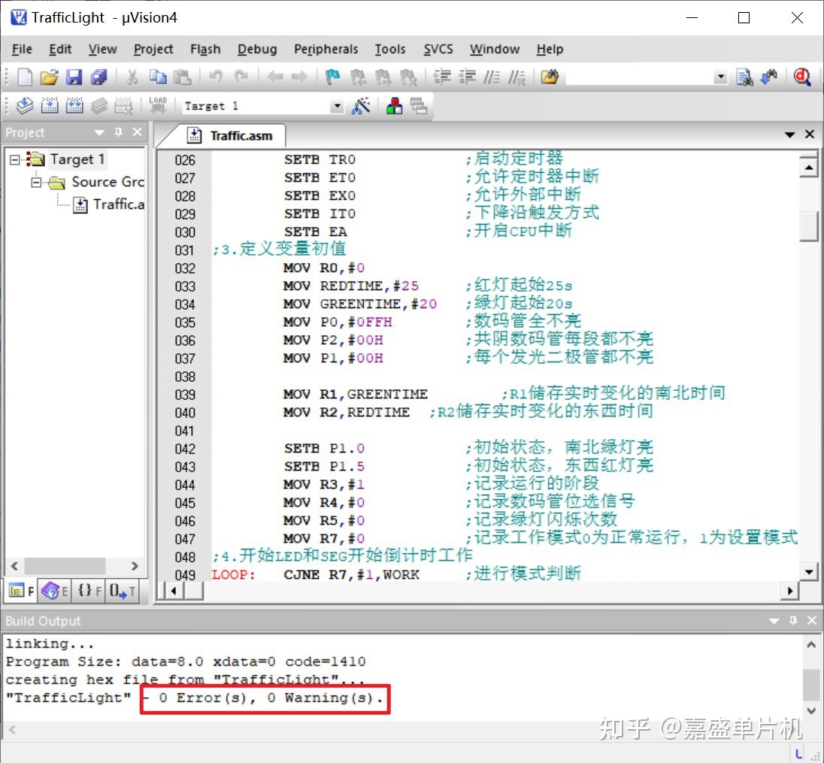824x763 pixels.
Task: Close the Build Output panel
Action: tap(812, 620)
